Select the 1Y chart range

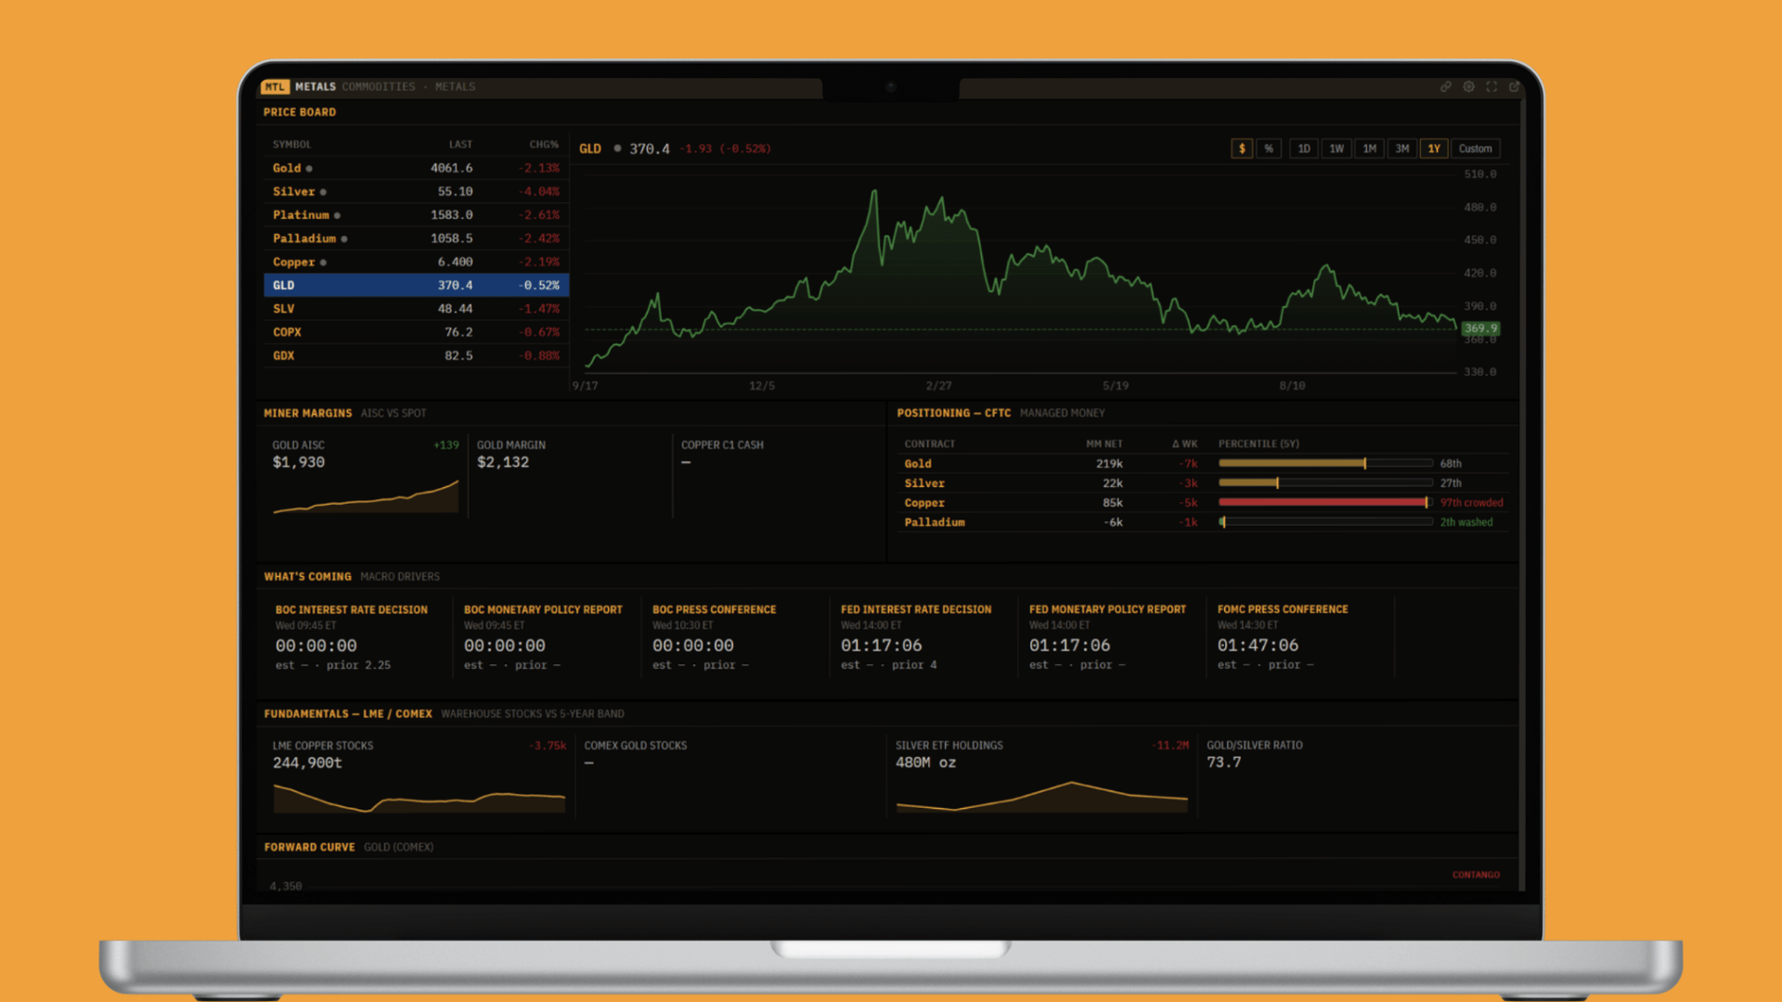[1434, 148]
